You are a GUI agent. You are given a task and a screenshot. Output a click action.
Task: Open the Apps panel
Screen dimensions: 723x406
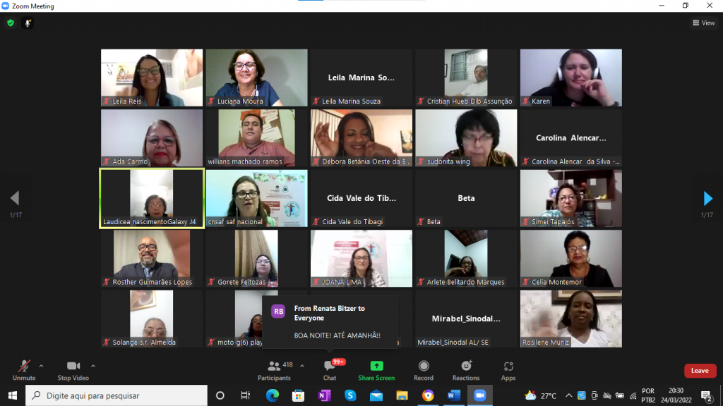coord(508,369)
